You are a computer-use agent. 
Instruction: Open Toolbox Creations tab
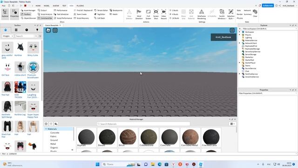tap(37, 30)
